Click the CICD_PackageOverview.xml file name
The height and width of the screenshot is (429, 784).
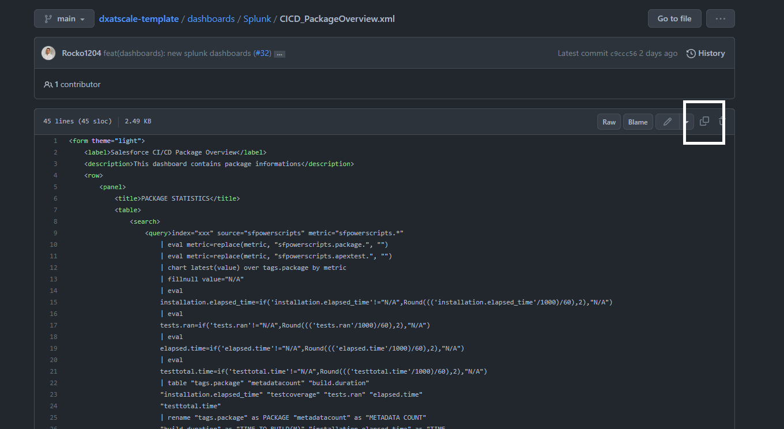337,18
